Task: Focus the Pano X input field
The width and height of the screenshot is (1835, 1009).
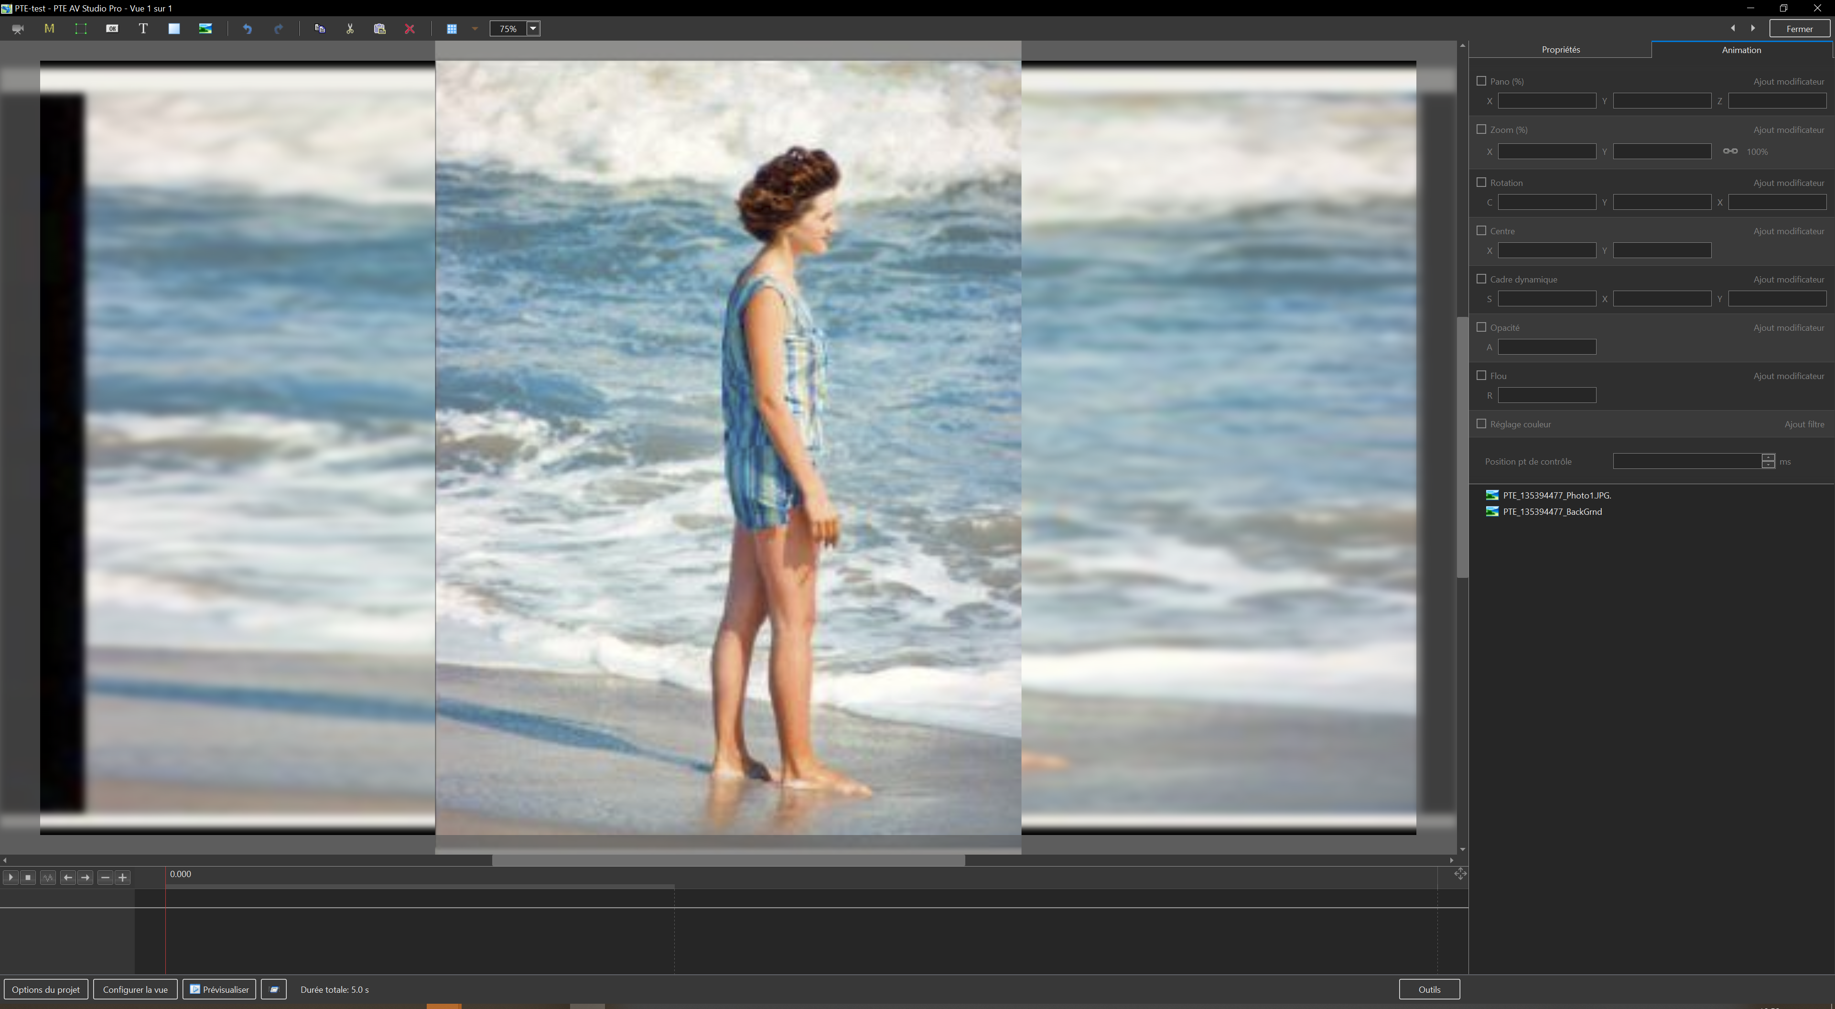Action: pyautogui.click(x=1546, y=101)
